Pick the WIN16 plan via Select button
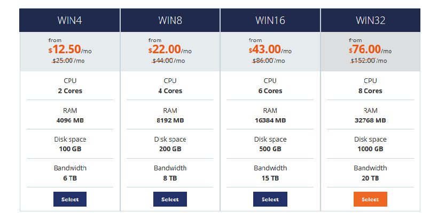Viewport: 422px width, 213px height. pyautogui.click(x=270, y=199)
